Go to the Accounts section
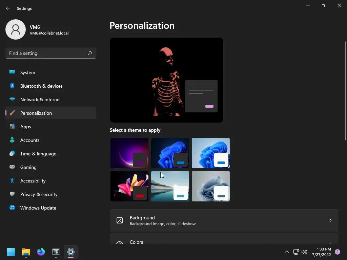347x260 pixels. pyautogui.click(x=51, y=140)
